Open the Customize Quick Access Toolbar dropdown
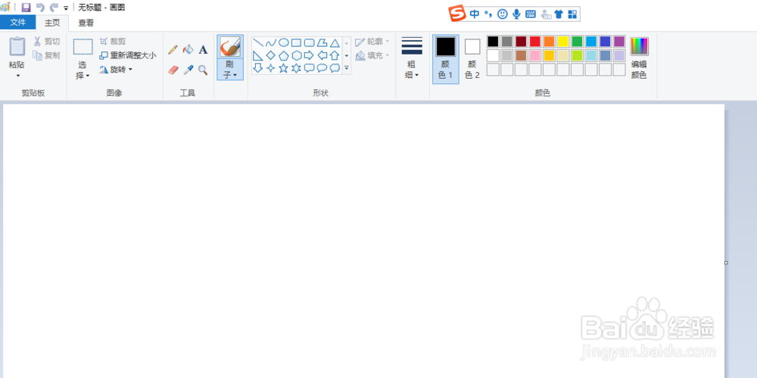Screen dimensions: 757x378 tap(66, 8)
